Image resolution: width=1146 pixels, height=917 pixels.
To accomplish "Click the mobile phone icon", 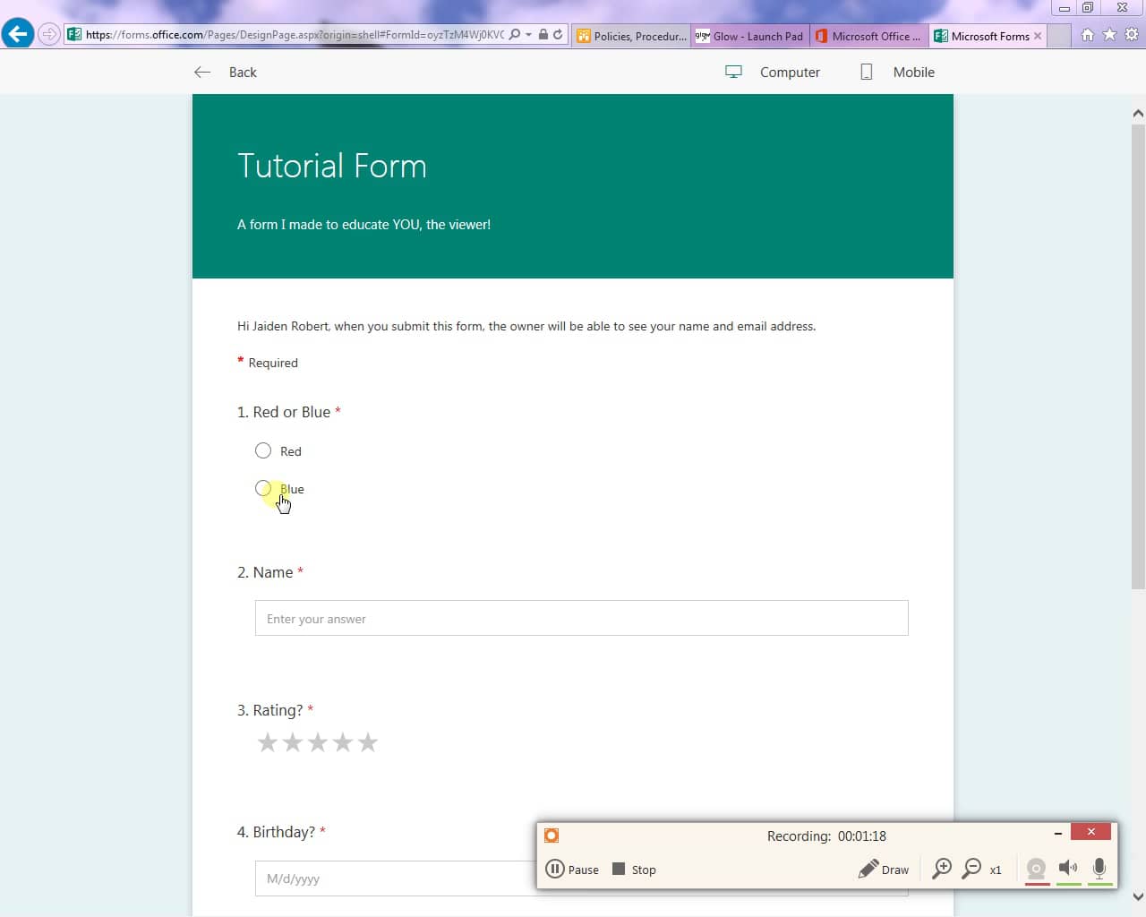I will pos(866,72).
